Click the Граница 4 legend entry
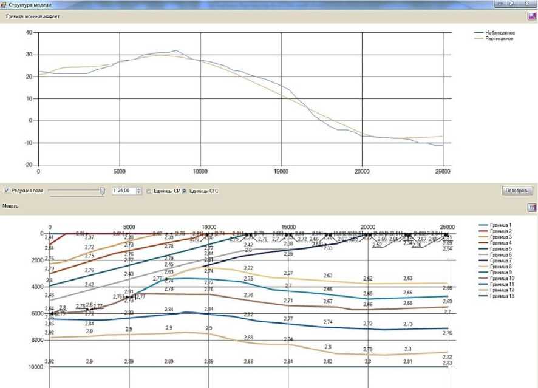538x388 pixels. [x=495, y=243]
